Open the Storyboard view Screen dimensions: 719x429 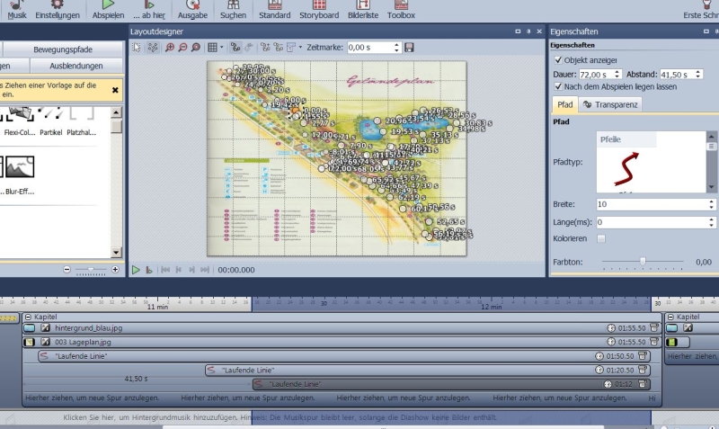pyautogui.click(x=319, y=10)
